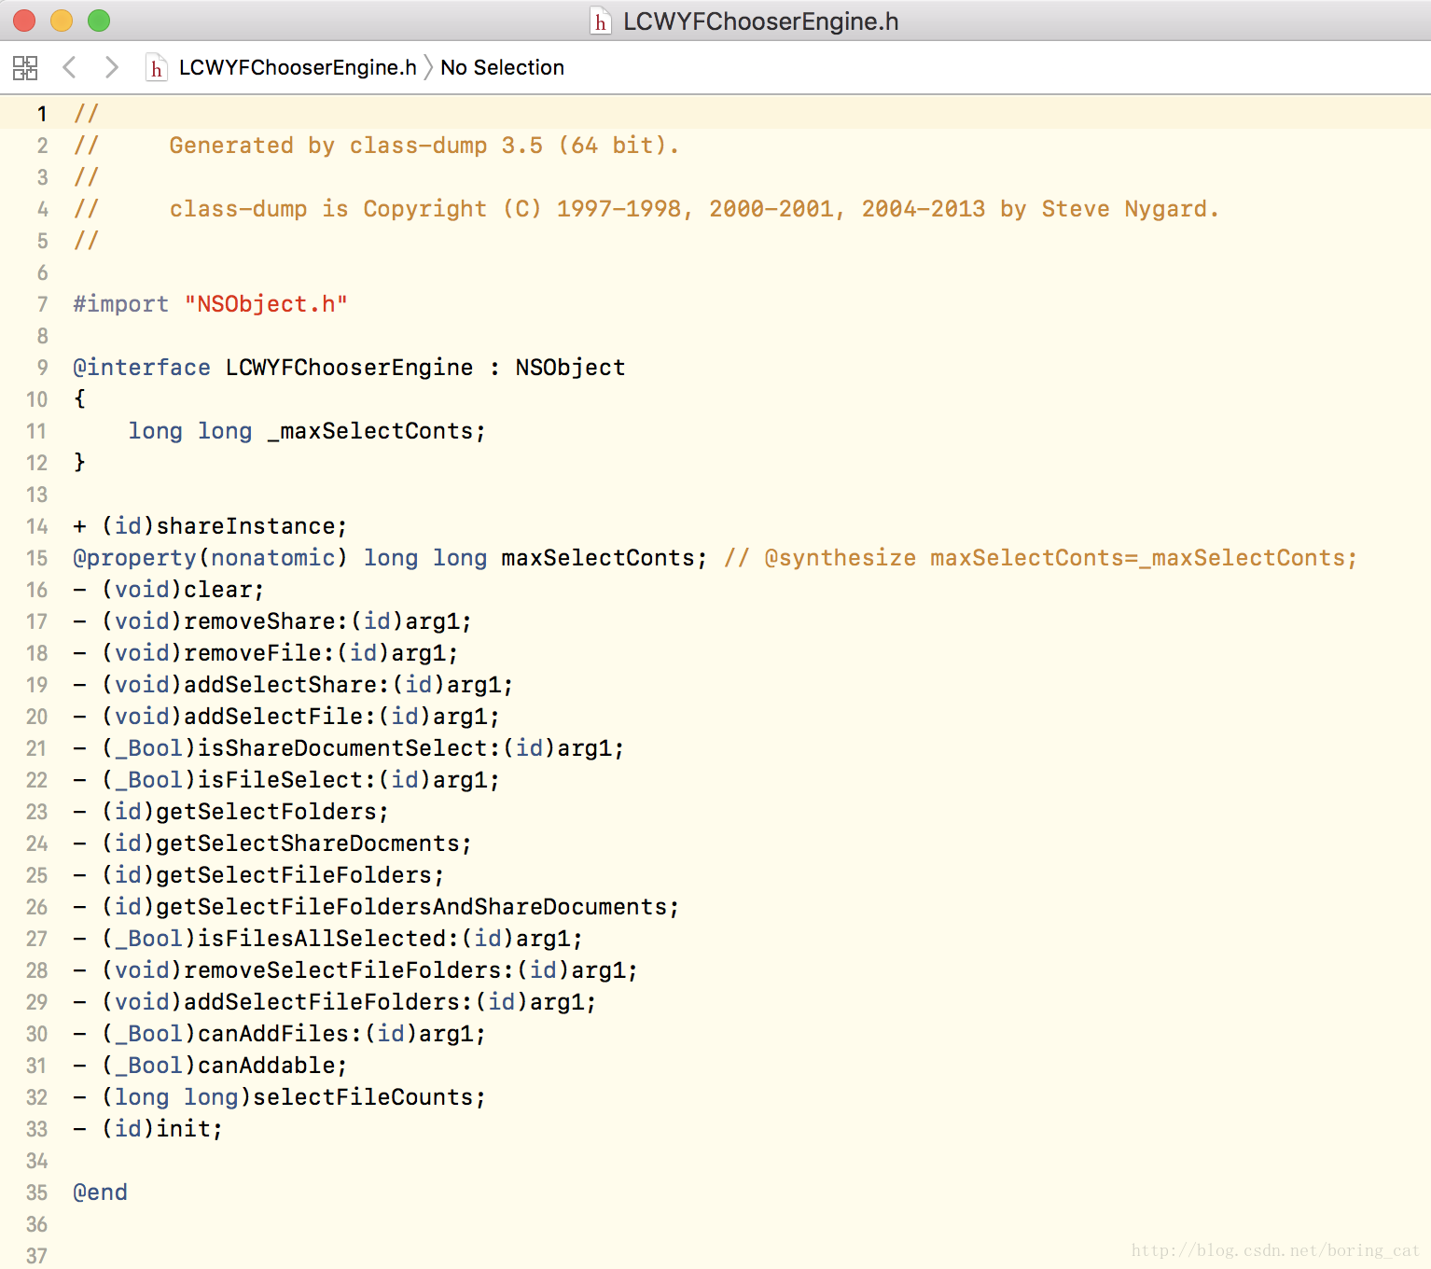Click title bar document proxy icon
Viewport: 1431px width, 1269px height.
tap(601, 21)
